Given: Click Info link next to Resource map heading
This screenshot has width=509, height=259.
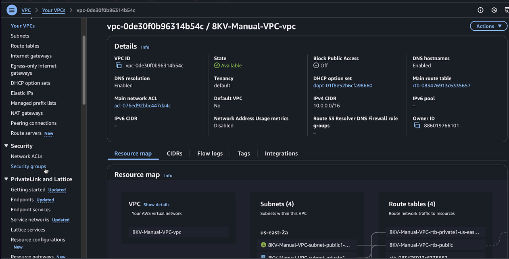Looking at the screenshot, I should [168, 176].
